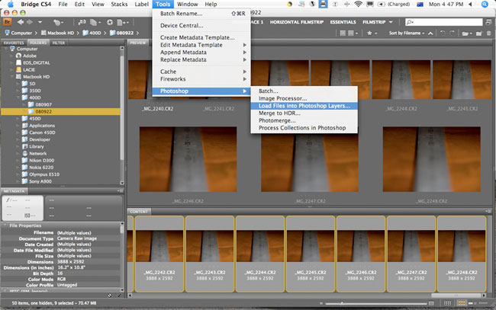
Task: Click the Open in Camera Raw icon
Action: click(x=109, y=22)
